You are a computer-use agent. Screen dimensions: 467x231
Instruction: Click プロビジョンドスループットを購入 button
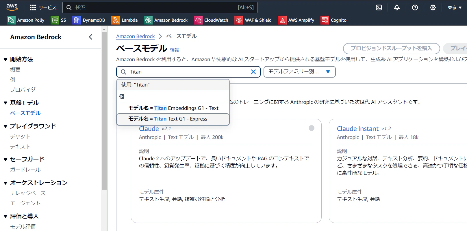(x=391, y=48)
